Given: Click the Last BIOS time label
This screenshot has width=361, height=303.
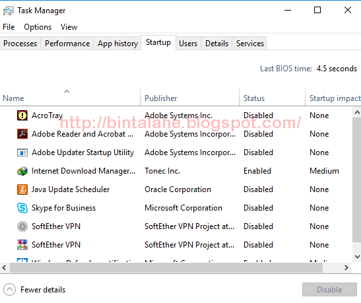Looking at the screenshot, I should (x=286, y=69).
